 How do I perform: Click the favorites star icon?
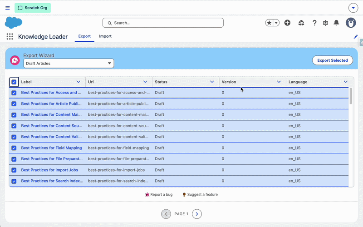(x=269, y=23)
